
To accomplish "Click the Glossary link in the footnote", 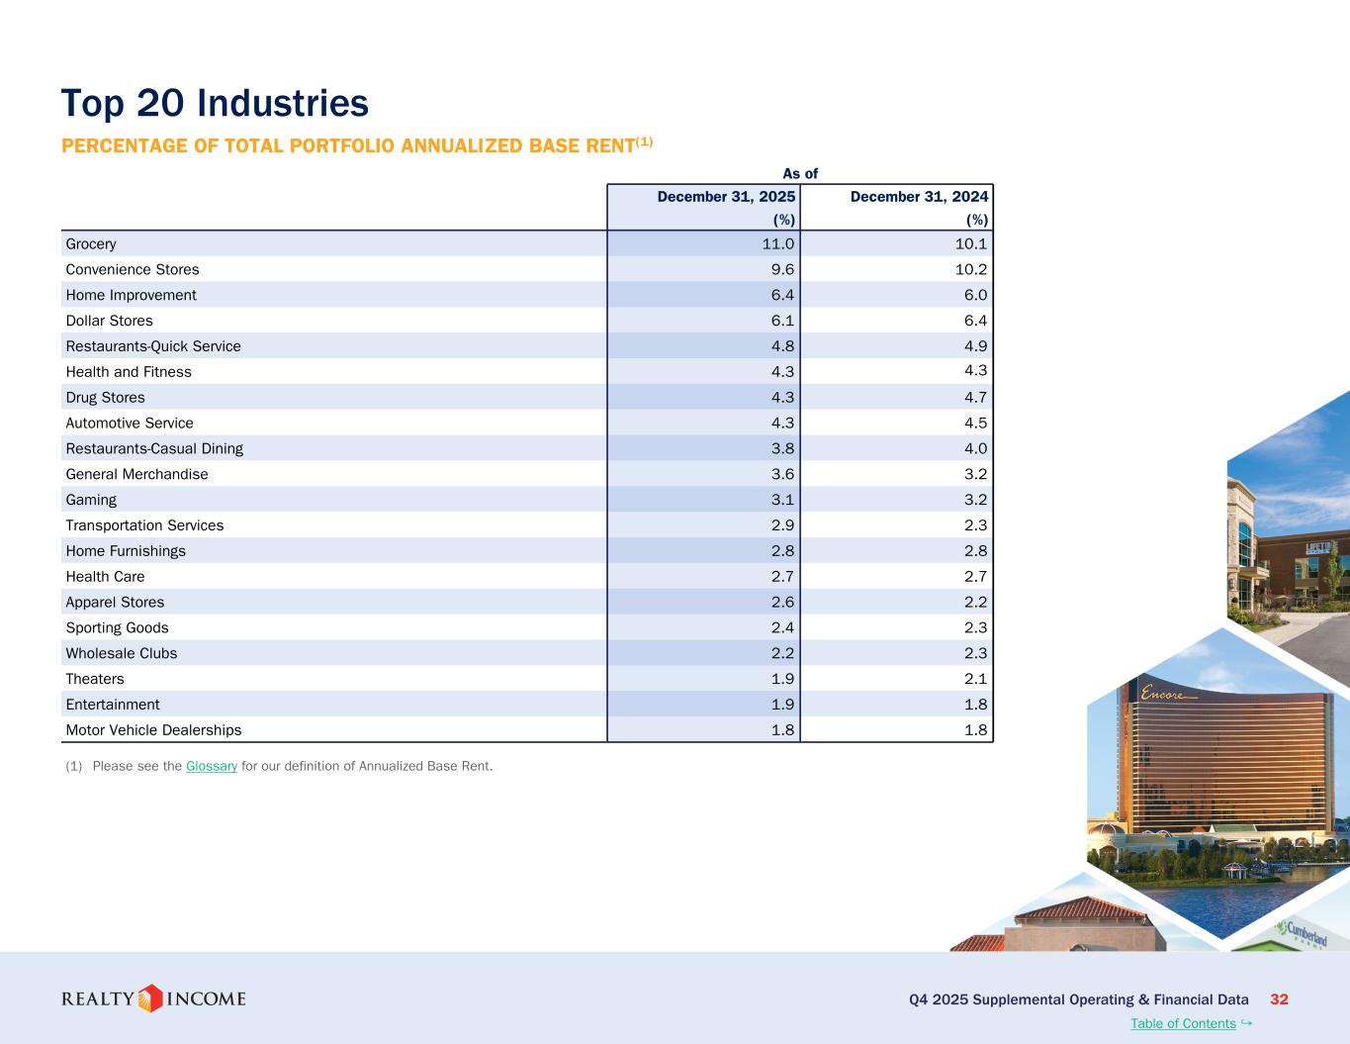I will (211, 766).
